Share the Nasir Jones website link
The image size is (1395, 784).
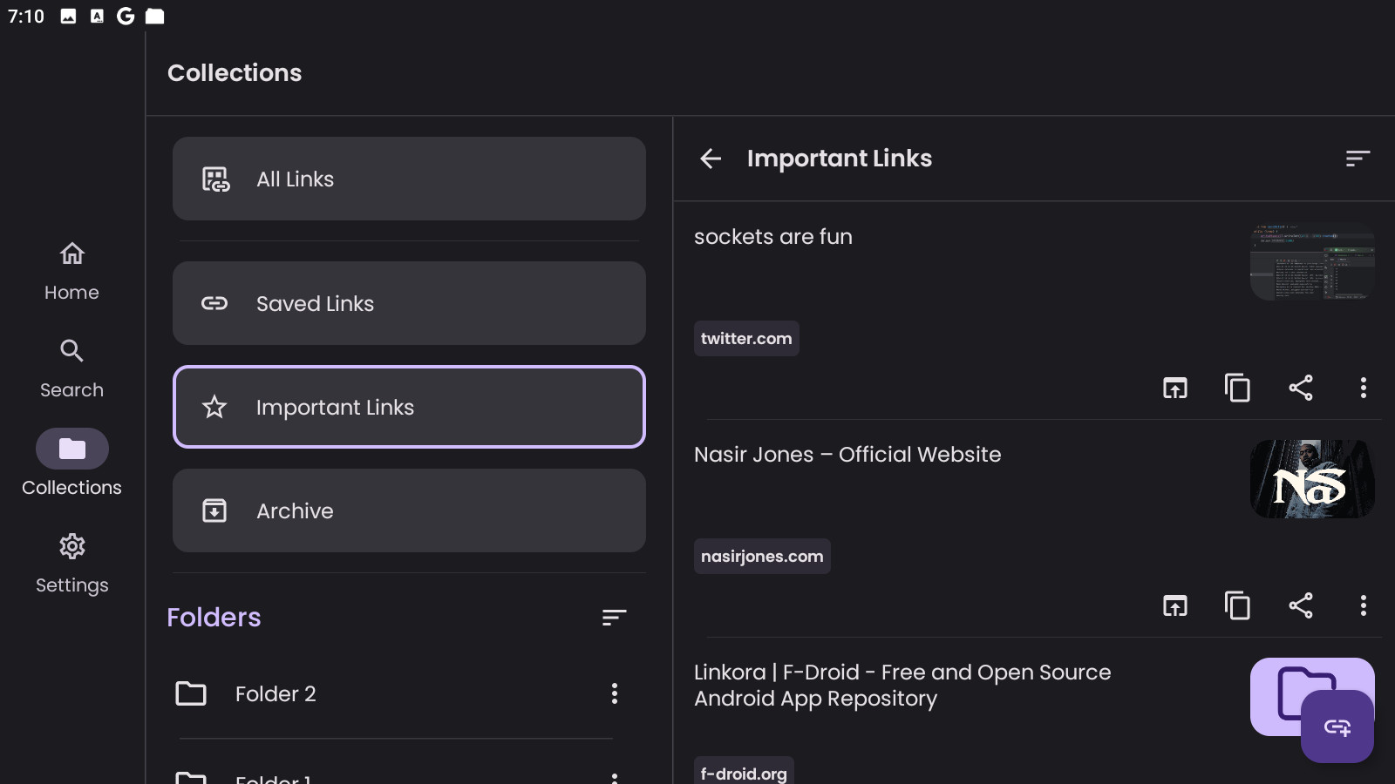pyautogui.click(x=1300, y=605)
